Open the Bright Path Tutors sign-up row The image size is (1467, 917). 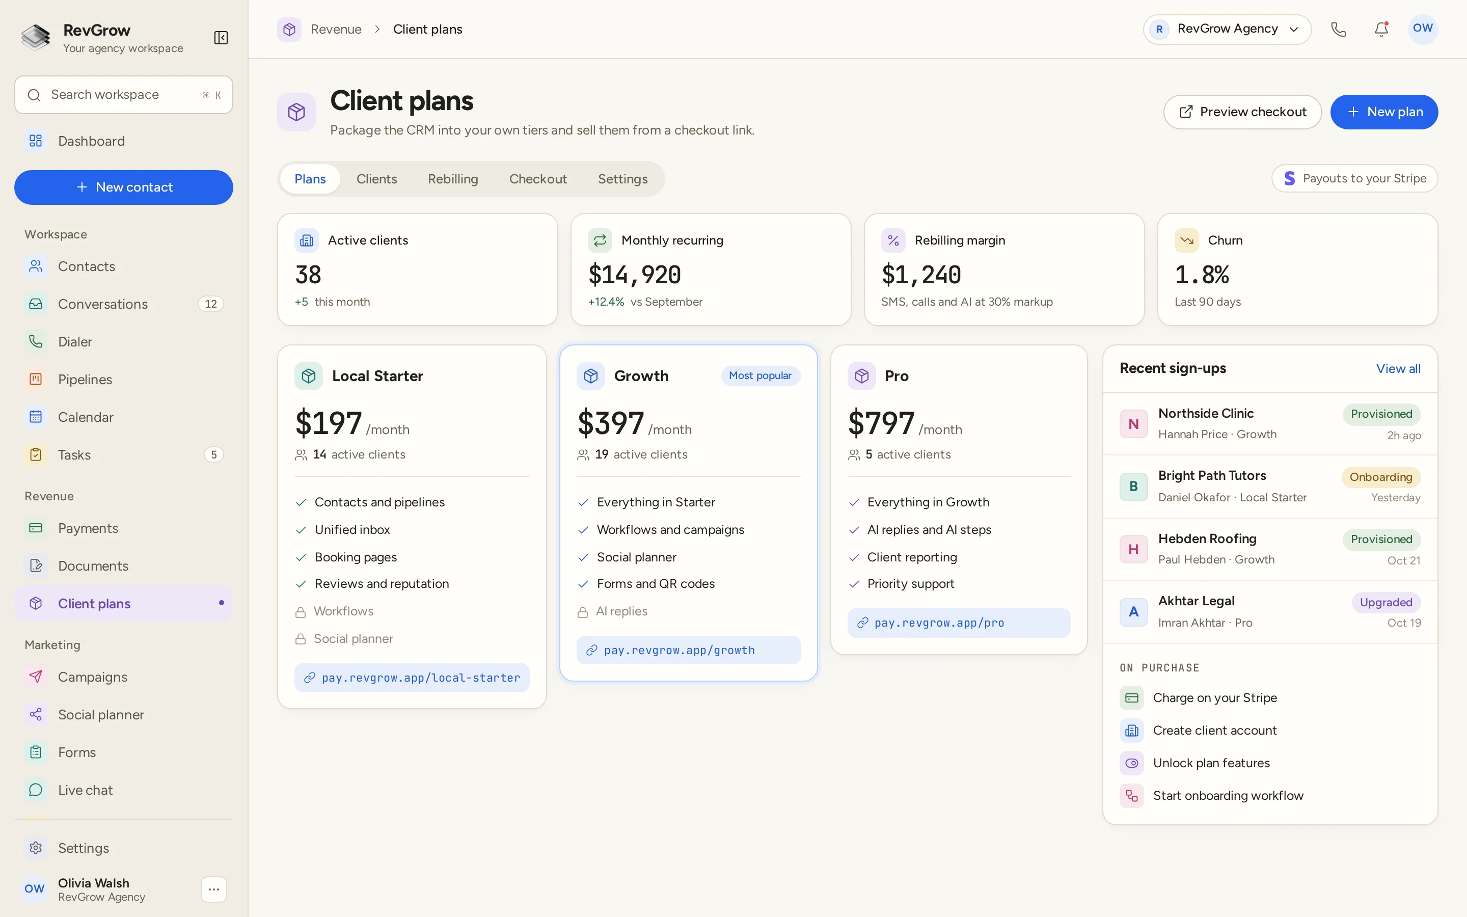(1270, 487)
